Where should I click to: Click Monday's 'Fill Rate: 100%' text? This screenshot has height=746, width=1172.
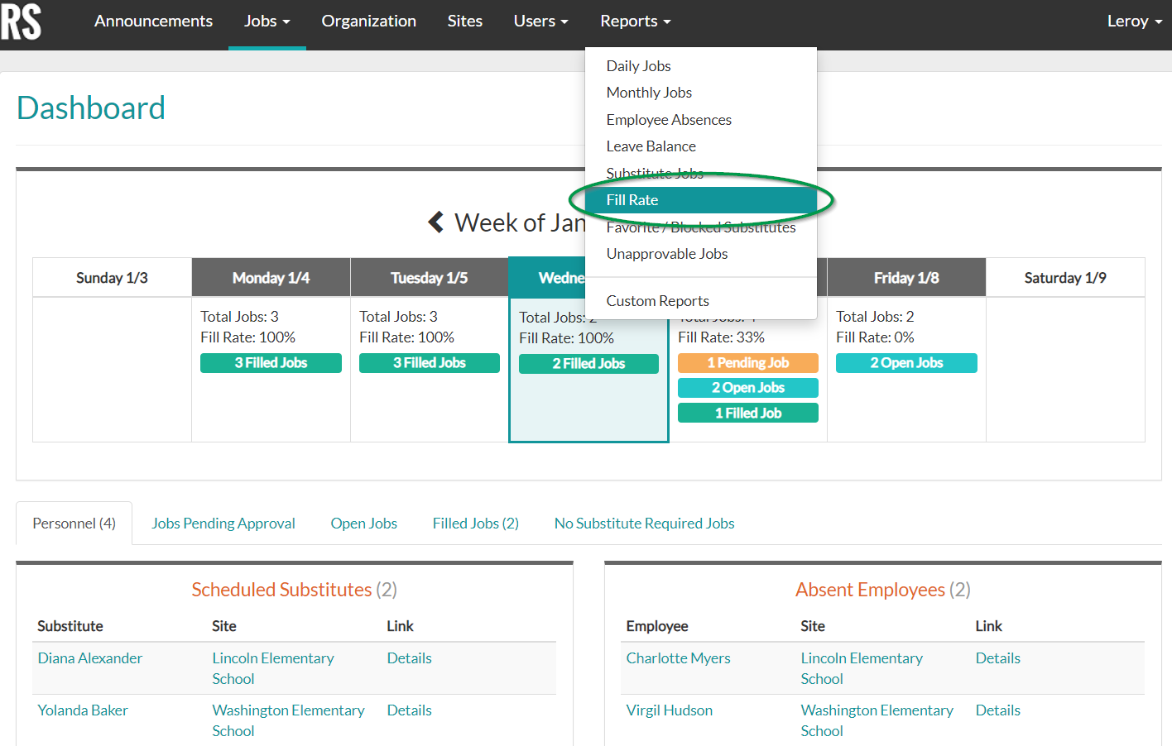pos(248,337)
